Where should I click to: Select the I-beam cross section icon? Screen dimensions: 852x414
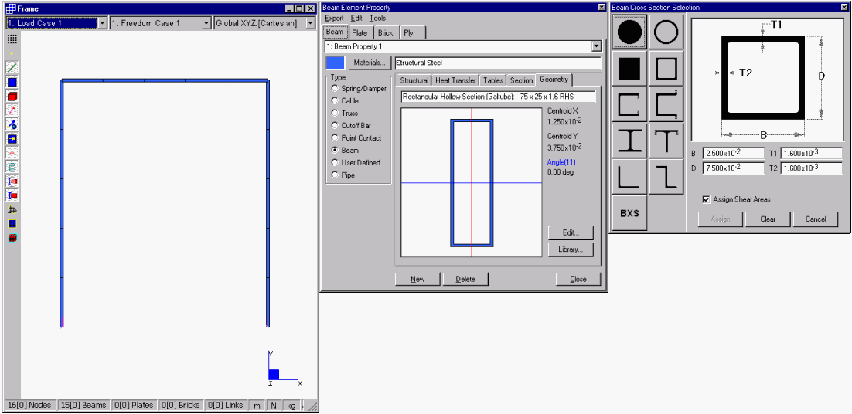coord(630,141)
